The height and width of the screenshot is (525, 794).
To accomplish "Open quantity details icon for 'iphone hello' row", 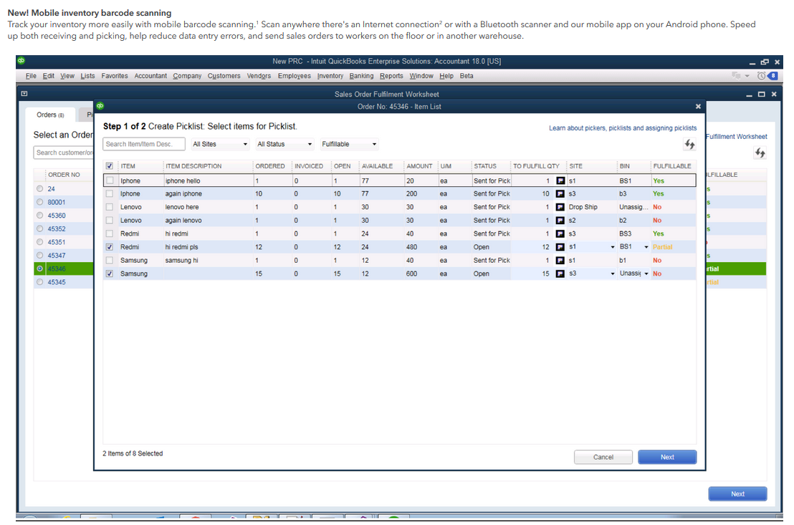I will (560, 180).
